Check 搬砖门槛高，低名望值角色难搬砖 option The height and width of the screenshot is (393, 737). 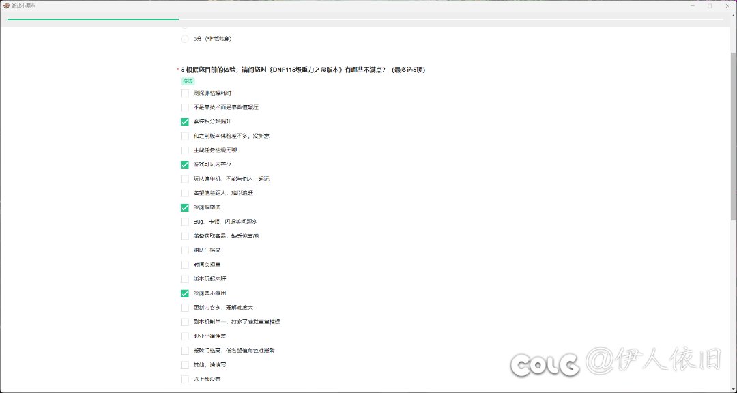(x=185, y=350)
